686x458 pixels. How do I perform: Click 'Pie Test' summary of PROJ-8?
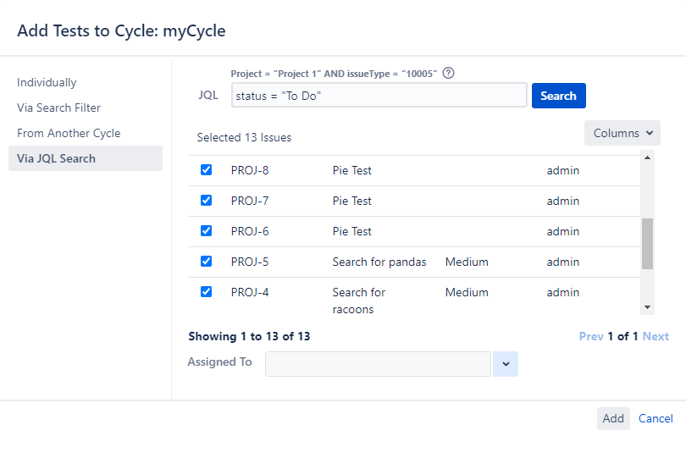tap(351, 170)
